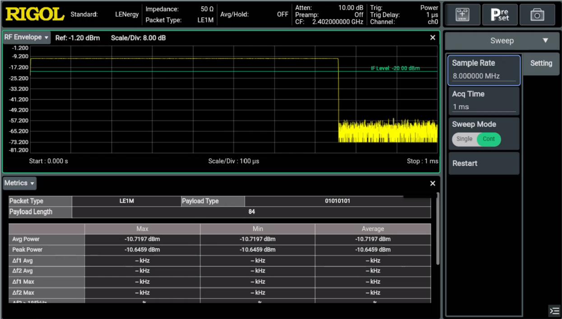Click Payload Type 01010101 cell
This screenshot has height=319, width=562.
[337, 201]
